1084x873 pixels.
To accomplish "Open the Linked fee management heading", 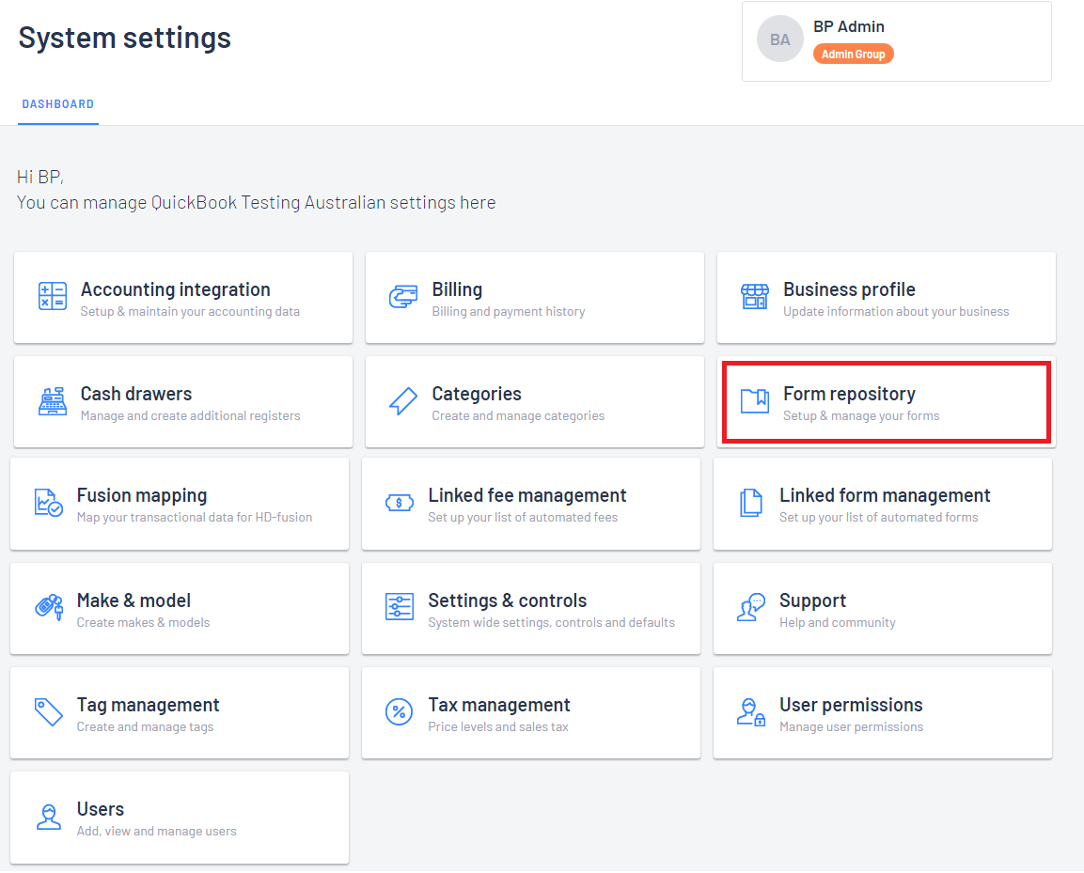I will pos(526,495).
